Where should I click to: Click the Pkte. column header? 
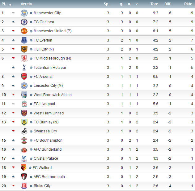tap(189, 4)
